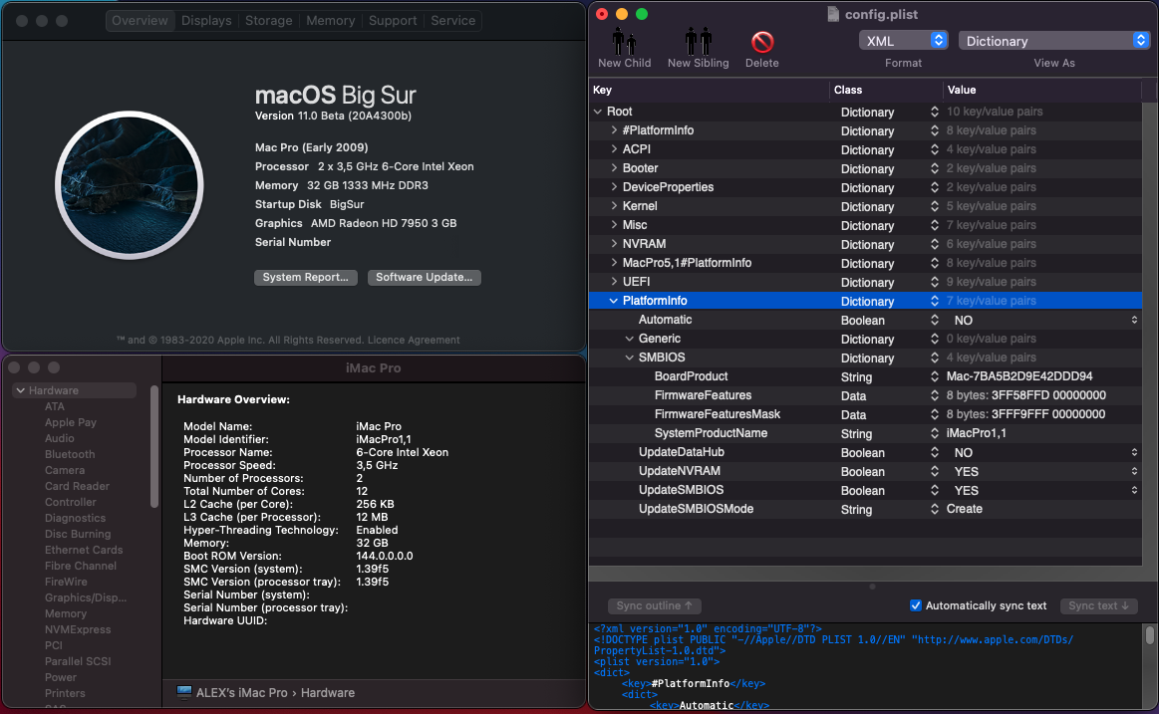Click the Delete toolbar icon

tap(762, 42)
